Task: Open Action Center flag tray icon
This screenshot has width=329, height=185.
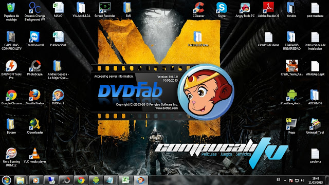Action: pyautogui.click(x=291, y=180)
